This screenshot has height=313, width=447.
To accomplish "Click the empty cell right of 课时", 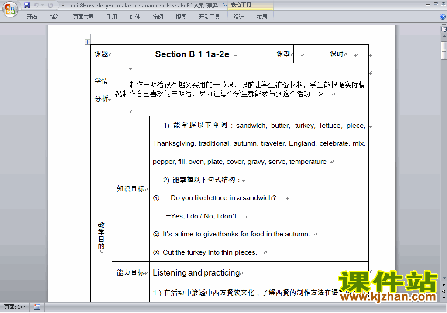I will click(358, 54).
